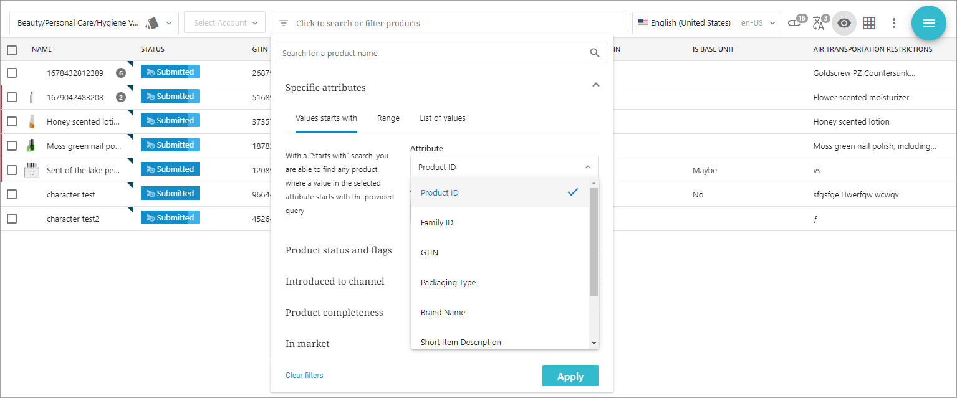957x398 pixels.
Task: Click the filter lines icon in search bar
Action: tap(284, 23)
